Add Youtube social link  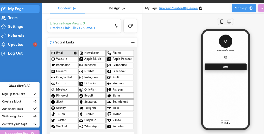click(x=120, y=126)
